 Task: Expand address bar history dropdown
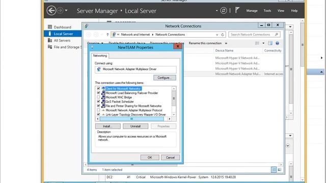217,35
